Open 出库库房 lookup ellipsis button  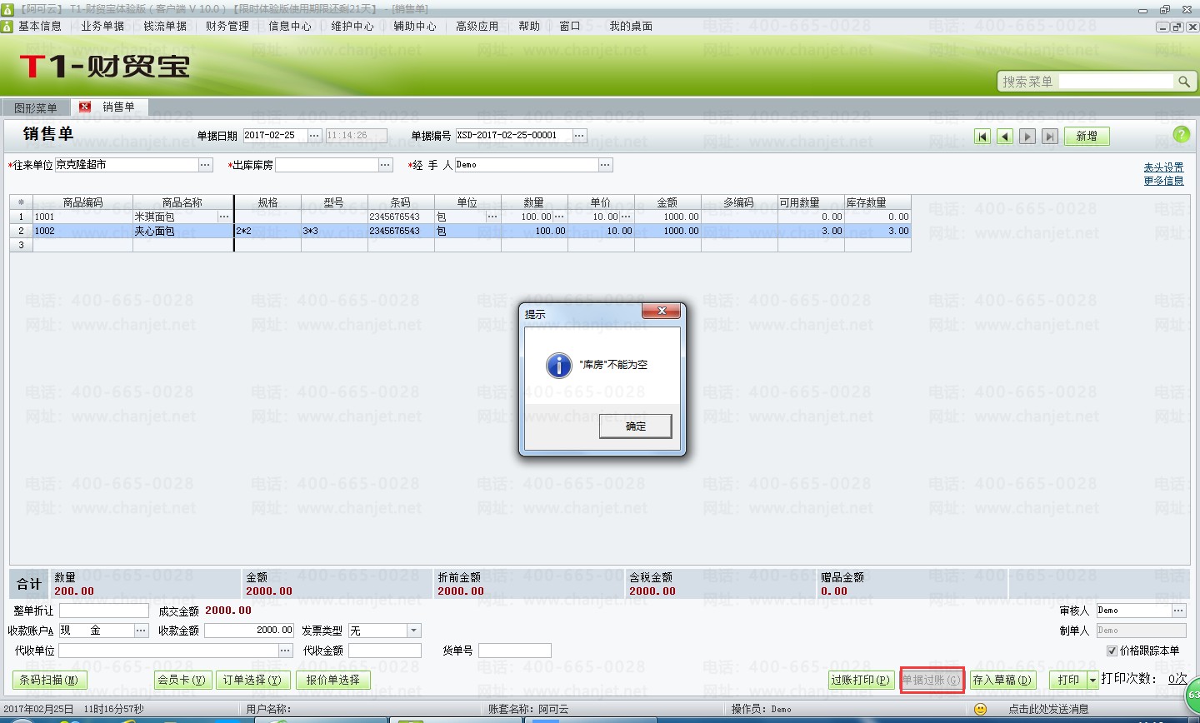pos(386,165)
